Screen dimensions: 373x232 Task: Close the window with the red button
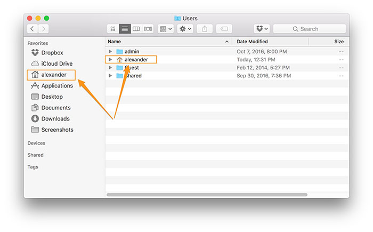click(30, 18)
